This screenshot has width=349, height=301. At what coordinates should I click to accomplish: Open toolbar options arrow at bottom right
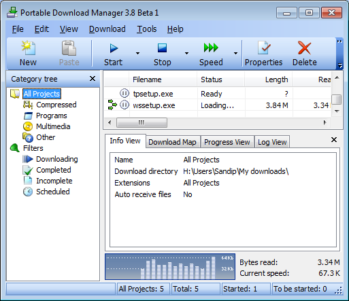click(340, 66)
